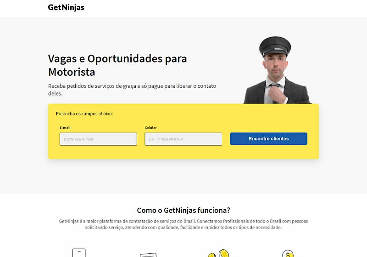Viewport: 367px width, 257px height.
Task: Click the dollar sign coin icon
Action: pyautogui.click(x=288, y=253)
